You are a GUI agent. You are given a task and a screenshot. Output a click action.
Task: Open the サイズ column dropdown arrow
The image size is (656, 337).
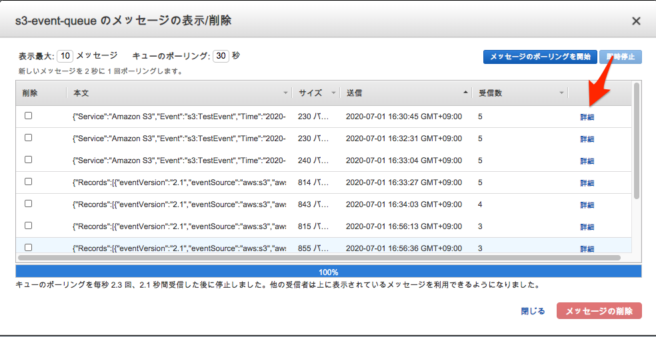pyautogui.click(x=334, y=93)
